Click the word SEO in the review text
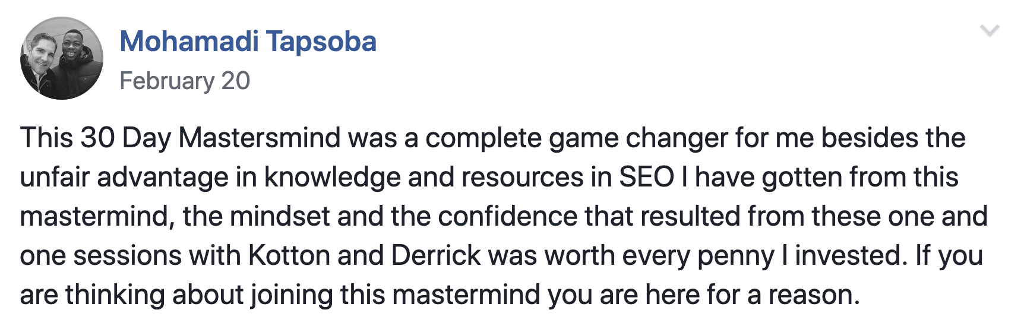This screenshot has height=329, width=1024. point(646,177)
